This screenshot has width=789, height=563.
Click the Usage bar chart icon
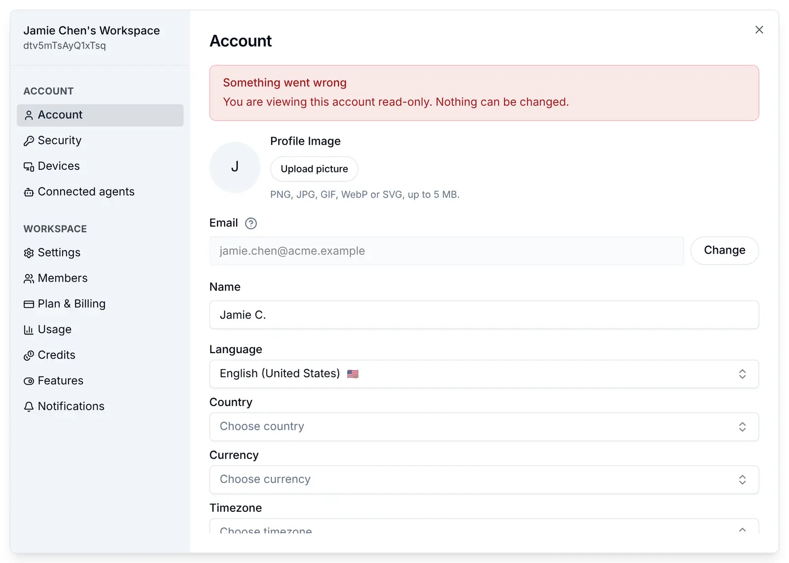pos(29,330)
